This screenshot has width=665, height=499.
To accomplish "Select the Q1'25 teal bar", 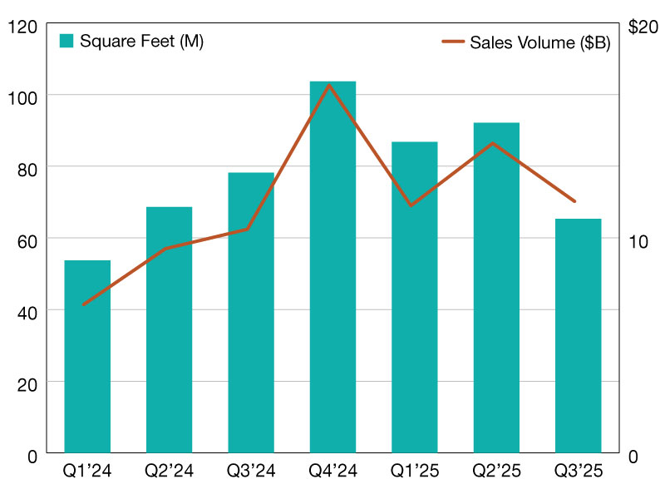I will 415,297.
